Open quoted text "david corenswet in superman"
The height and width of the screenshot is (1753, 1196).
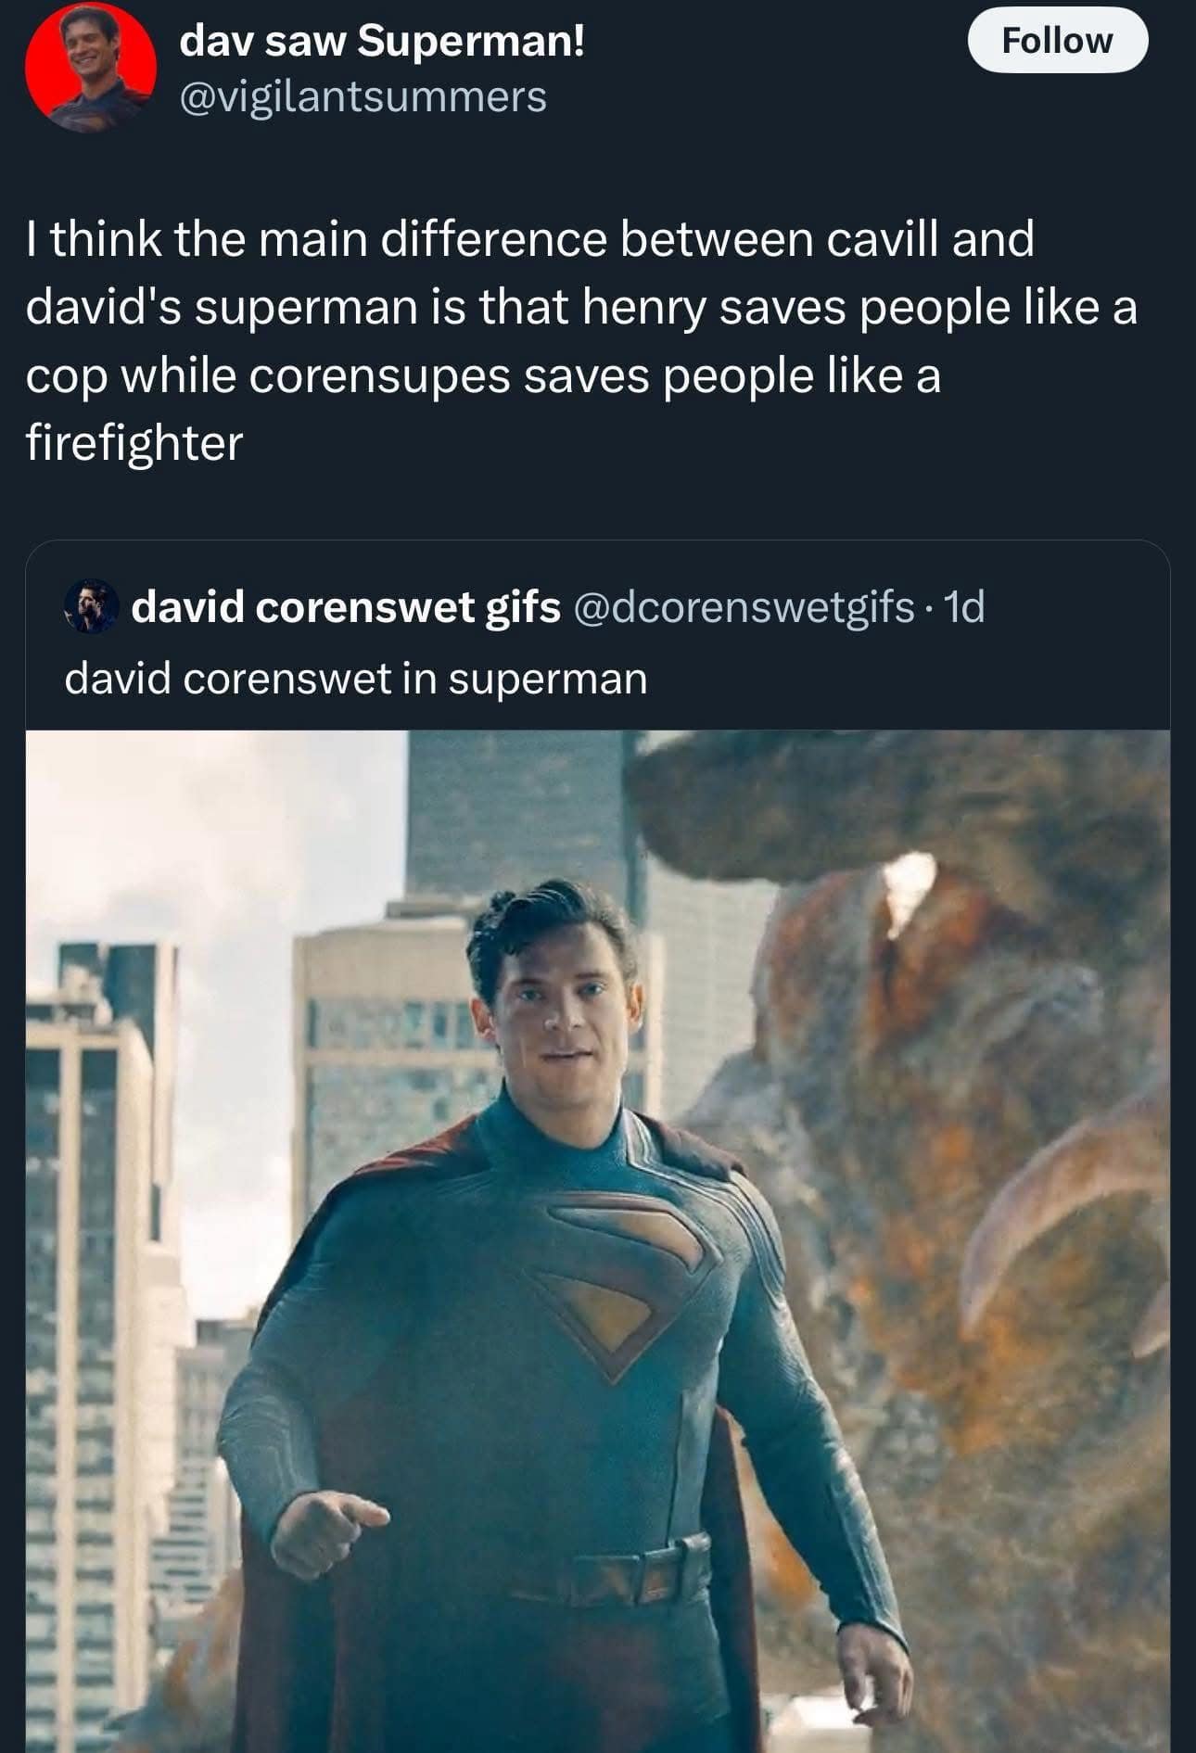pos(356,679)
